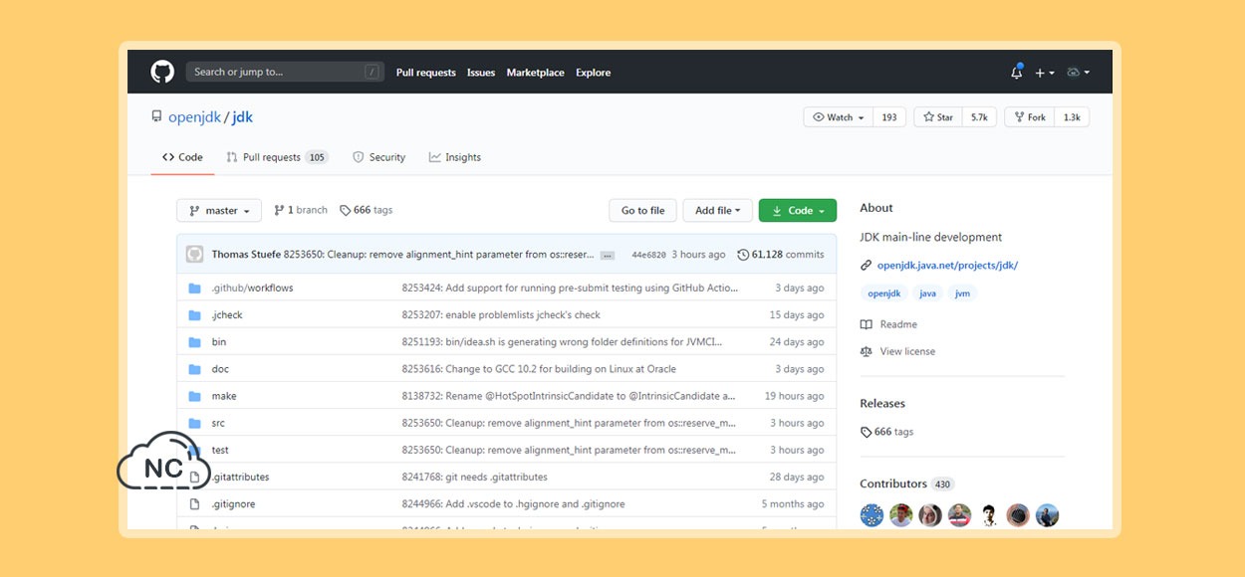Open Explore in the header
The image size is (1245, 577).
(x=593, y=73)
